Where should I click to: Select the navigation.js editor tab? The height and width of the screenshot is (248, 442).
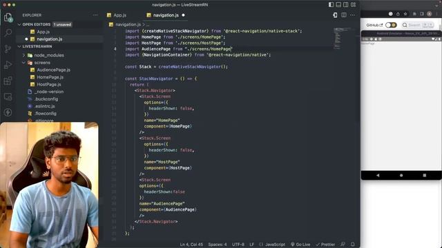(x=166, y=15)
